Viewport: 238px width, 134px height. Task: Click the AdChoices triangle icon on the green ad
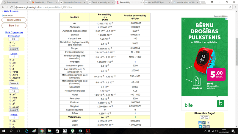coord(226,19)
